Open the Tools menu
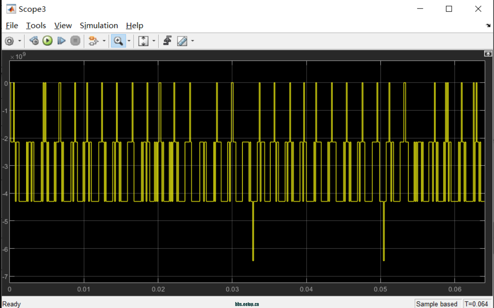 [x=36, y=26]
